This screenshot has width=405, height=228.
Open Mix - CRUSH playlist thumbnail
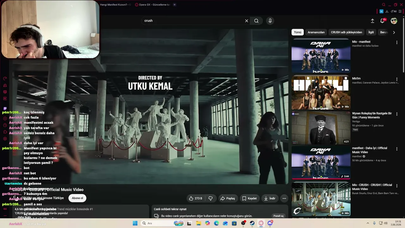pos(321,199)
